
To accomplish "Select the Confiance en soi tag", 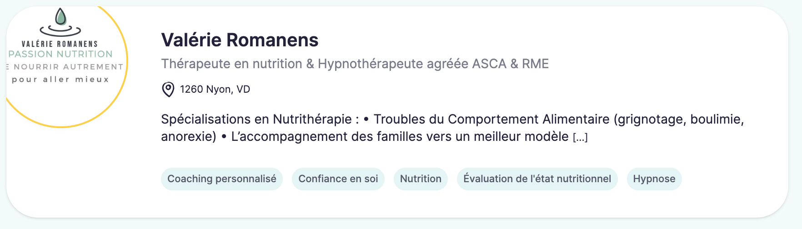I will pos(338,179).
